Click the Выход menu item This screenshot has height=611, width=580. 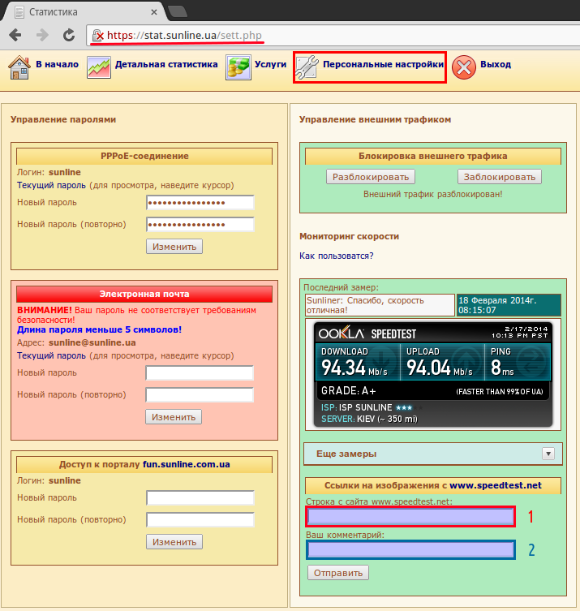tap(496, 64)
